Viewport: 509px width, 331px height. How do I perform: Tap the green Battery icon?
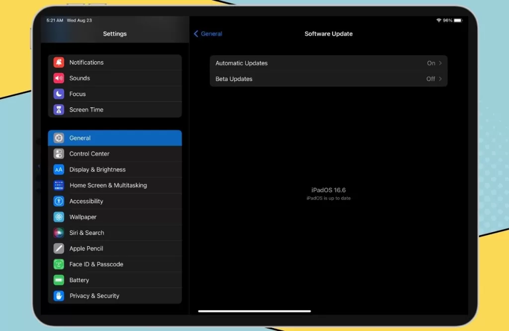click(59, 280)
